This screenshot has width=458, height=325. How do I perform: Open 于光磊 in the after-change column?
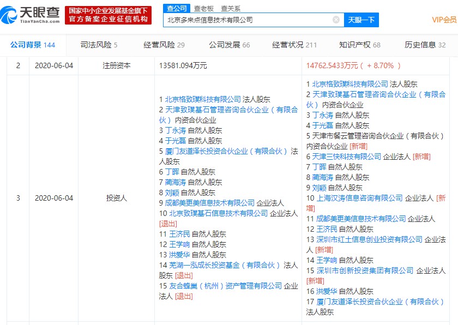click(x=322, y=125)
